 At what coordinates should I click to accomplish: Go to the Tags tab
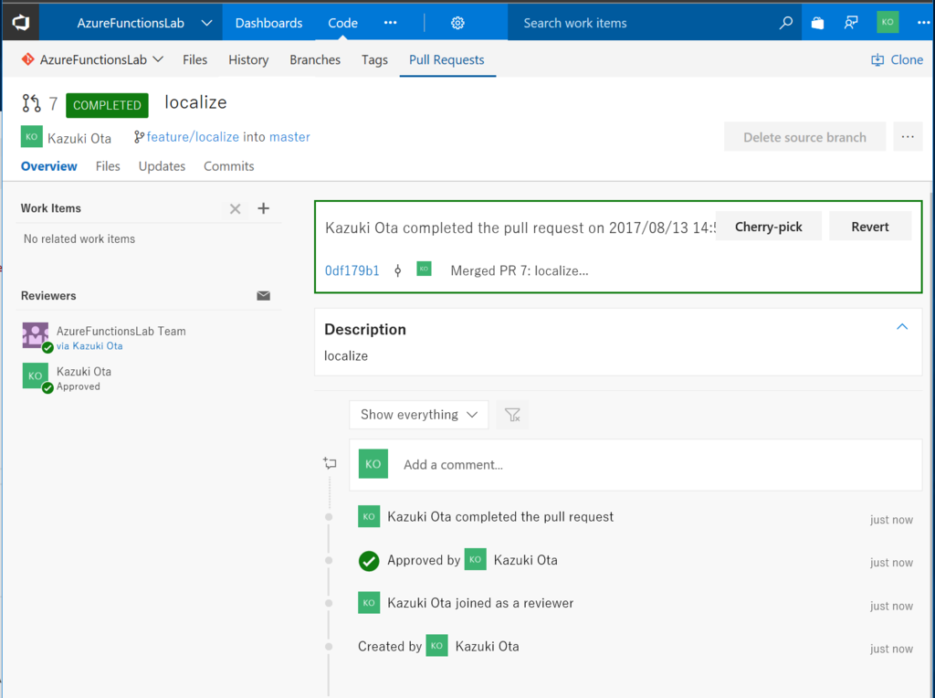coord(374,59)
